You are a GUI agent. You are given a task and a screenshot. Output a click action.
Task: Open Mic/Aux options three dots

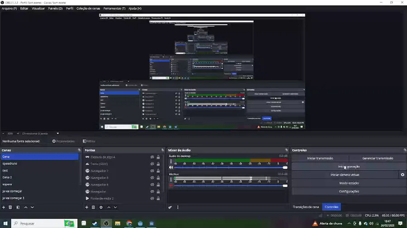click(171, 179)
